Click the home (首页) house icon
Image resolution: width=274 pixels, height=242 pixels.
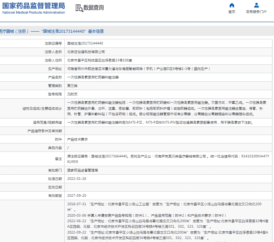[232, 5]
